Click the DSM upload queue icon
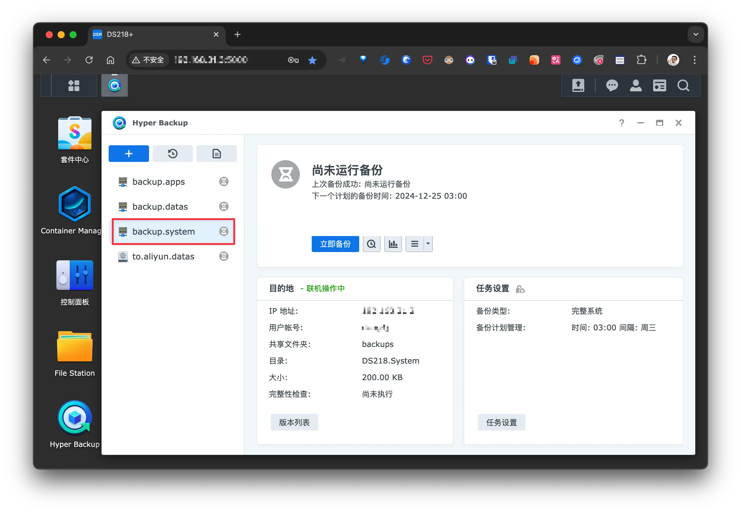741x513 pixels. pyautogui.click(x=578, y=85)
